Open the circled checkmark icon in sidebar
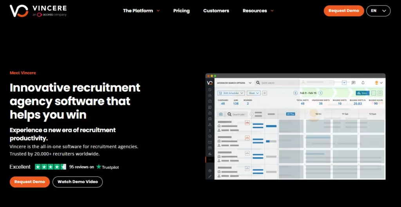401x207 pixels. point(210,136)
